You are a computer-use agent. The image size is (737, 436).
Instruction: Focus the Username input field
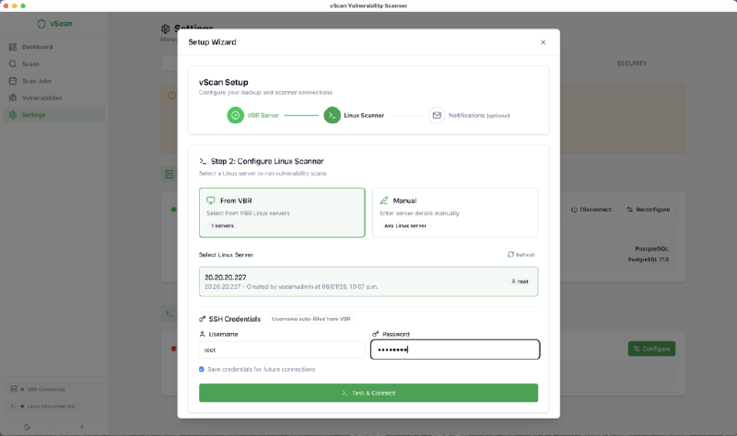point(282,350)
